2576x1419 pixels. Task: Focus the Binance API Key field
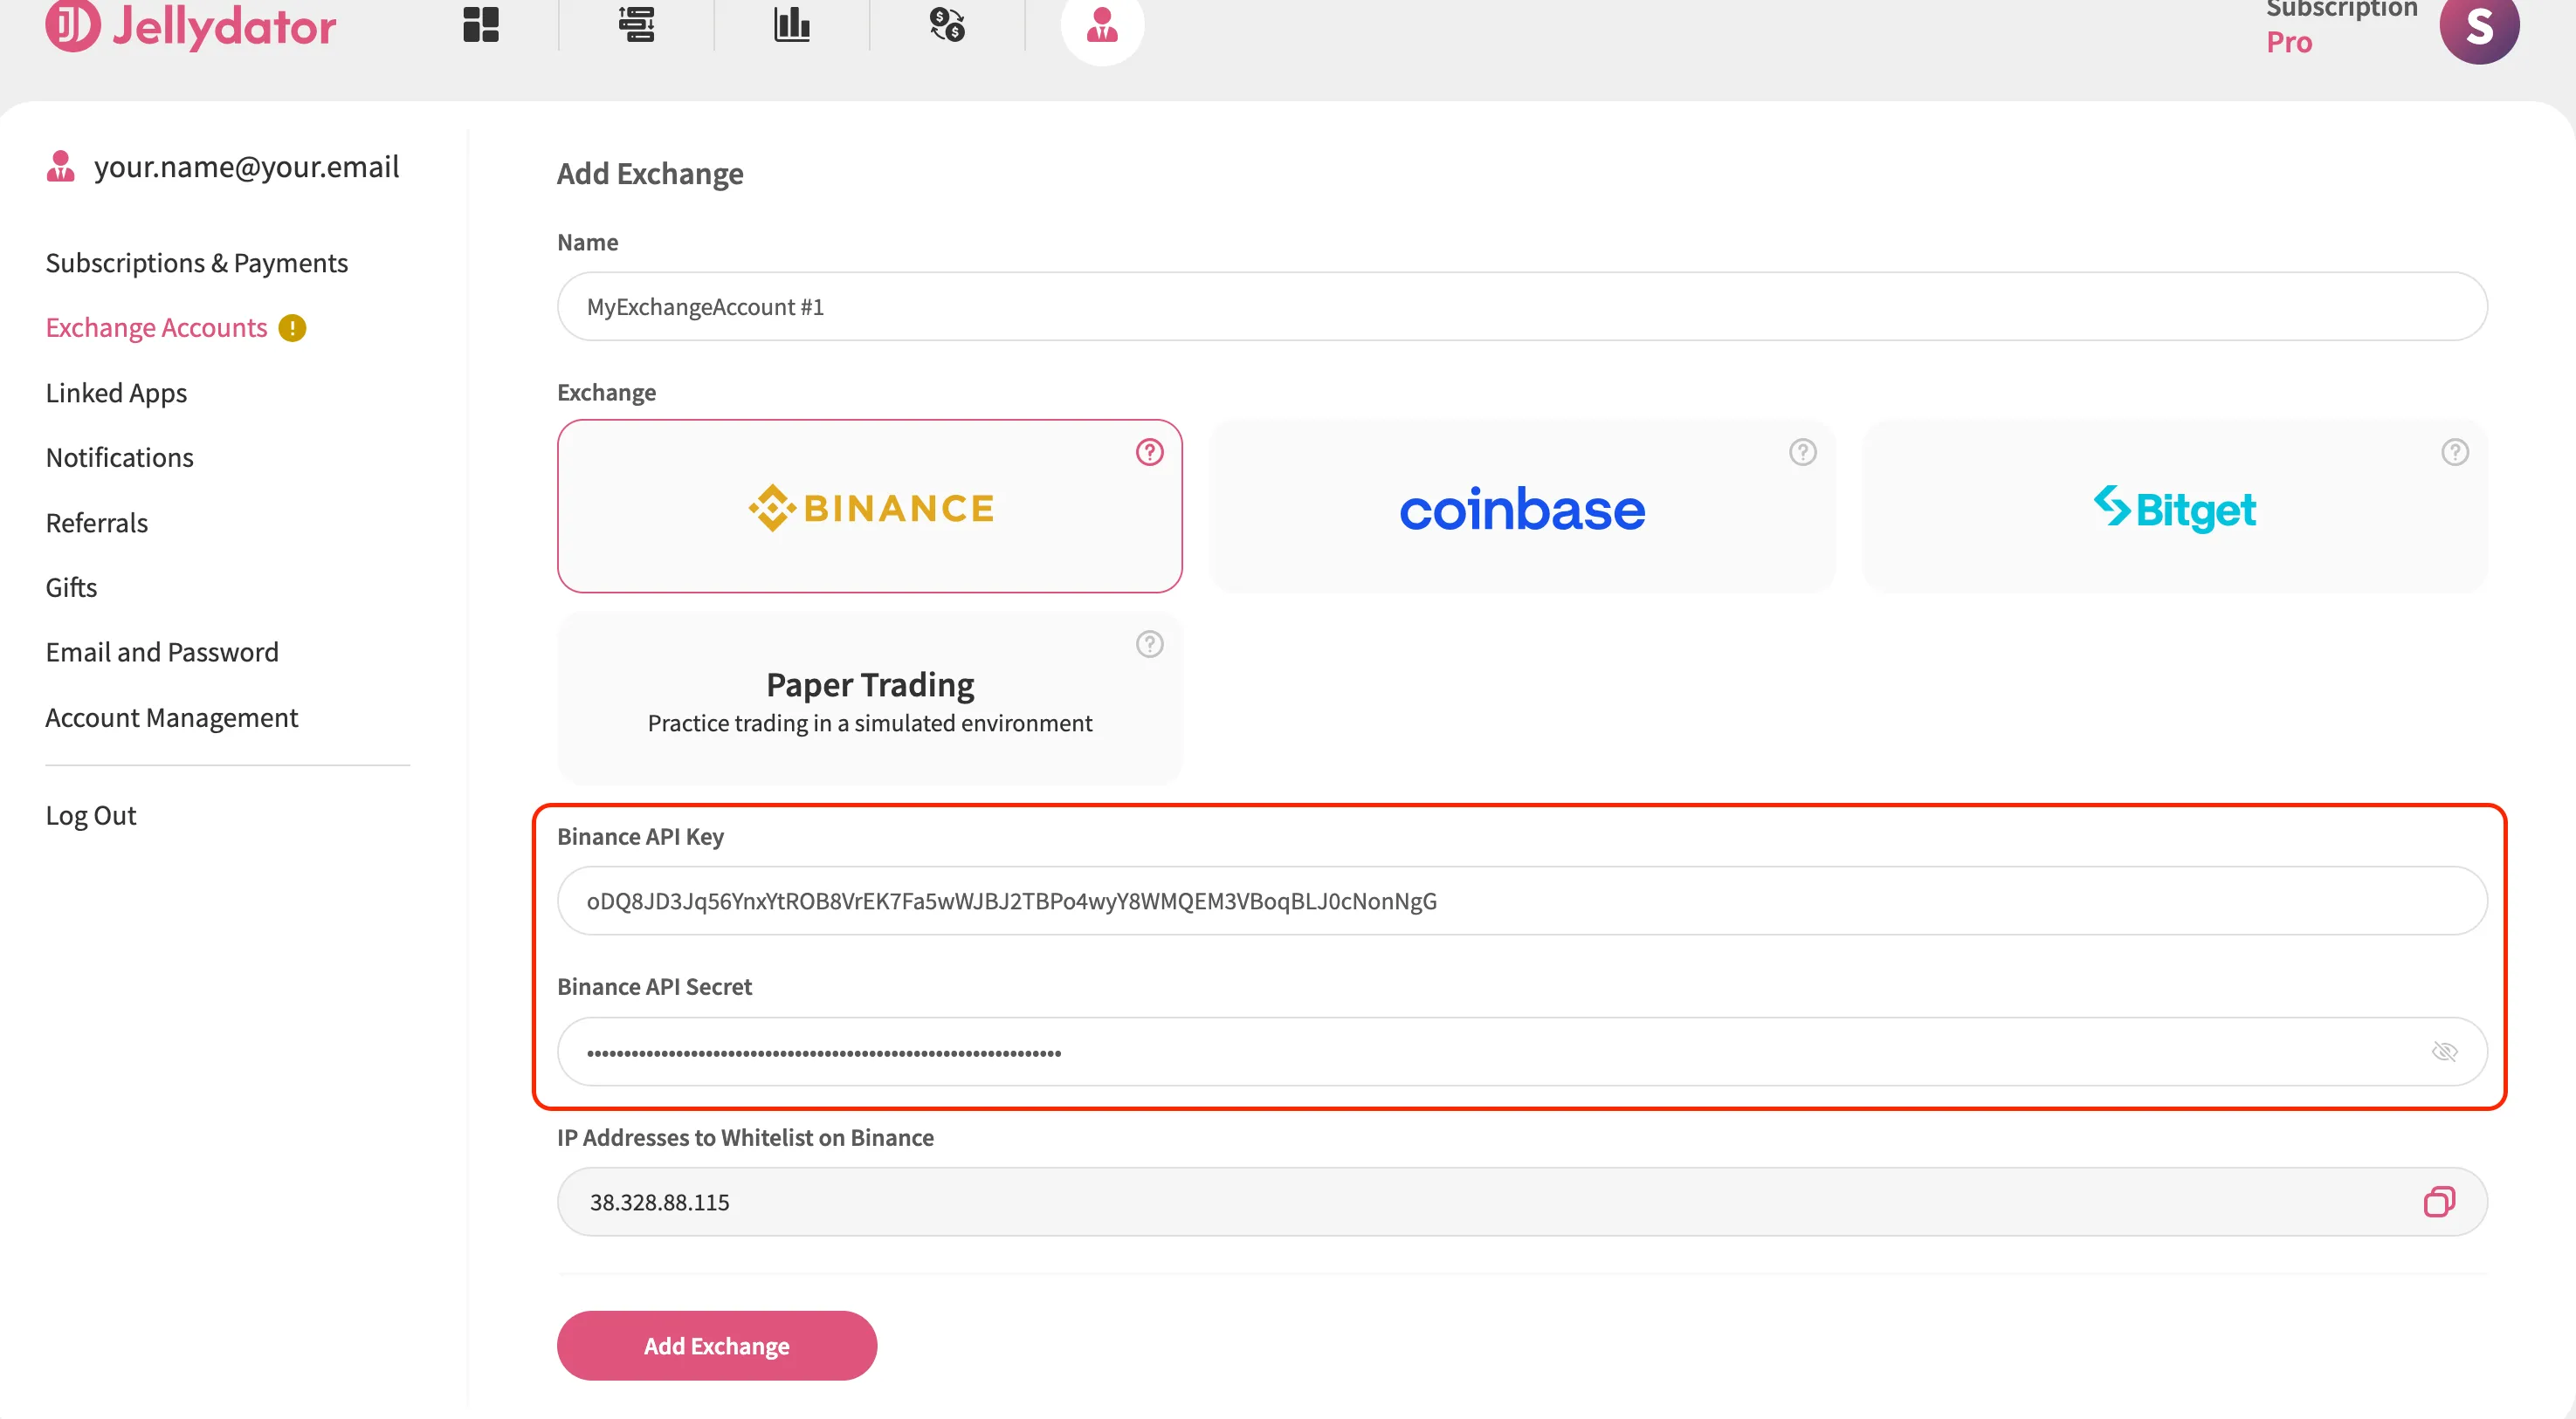pos(1522,901)
